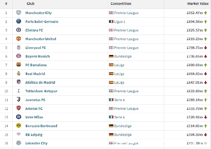Click the FC Barcelona crest icon
This screenshot has height=149, width=211.
click(19, 65)
